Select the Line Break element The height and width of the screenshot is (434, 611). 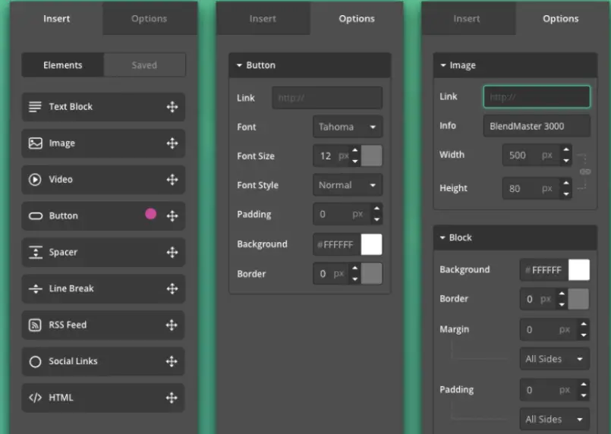[x=103, y=288]
